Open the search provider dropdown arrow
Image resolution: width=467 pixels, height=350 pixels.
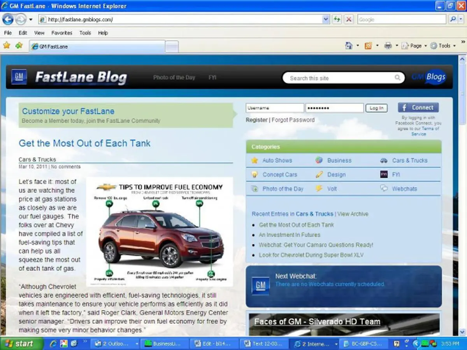click(462, 19)
